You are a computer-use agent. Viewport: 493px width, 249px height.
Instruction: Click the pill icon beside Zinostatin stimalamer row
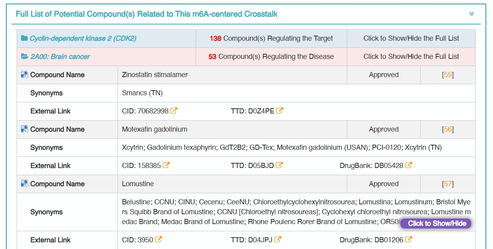[25, 75]
